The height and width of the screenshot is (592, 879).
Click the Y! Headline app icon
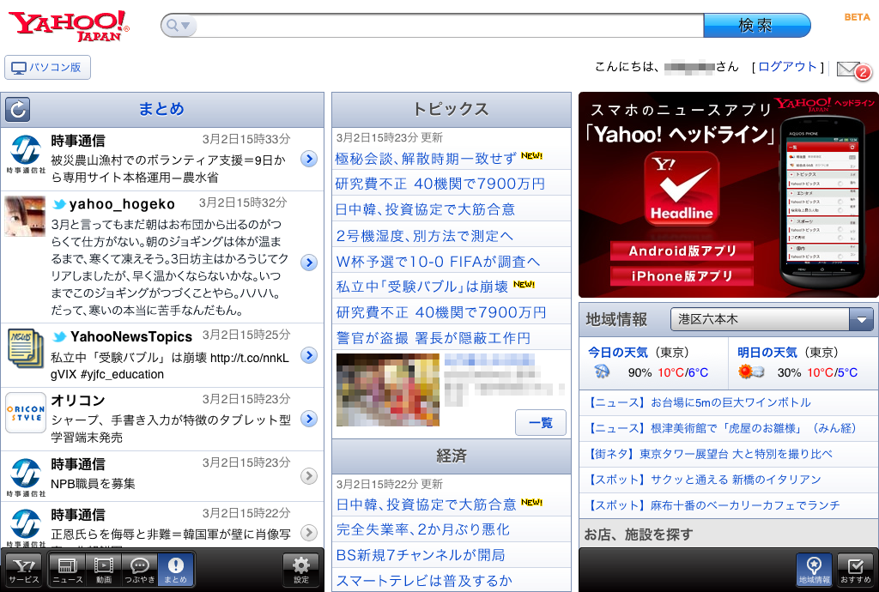pos(682,189)
